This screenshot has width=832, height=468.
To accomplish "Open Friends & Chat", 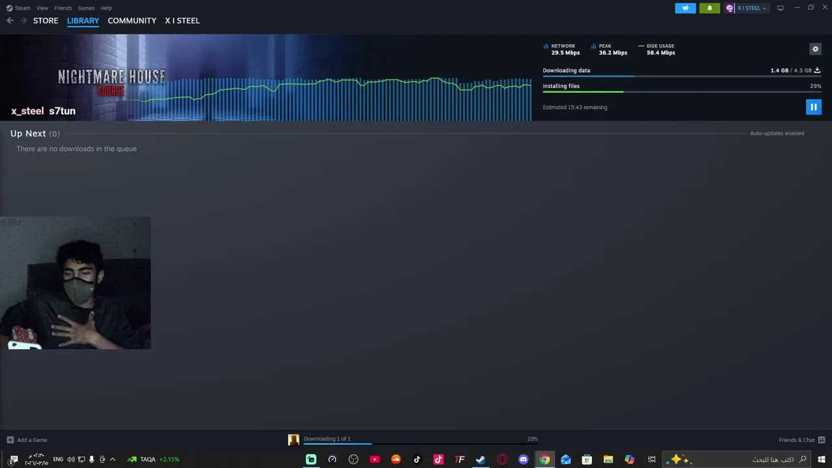I will (802, 440).
